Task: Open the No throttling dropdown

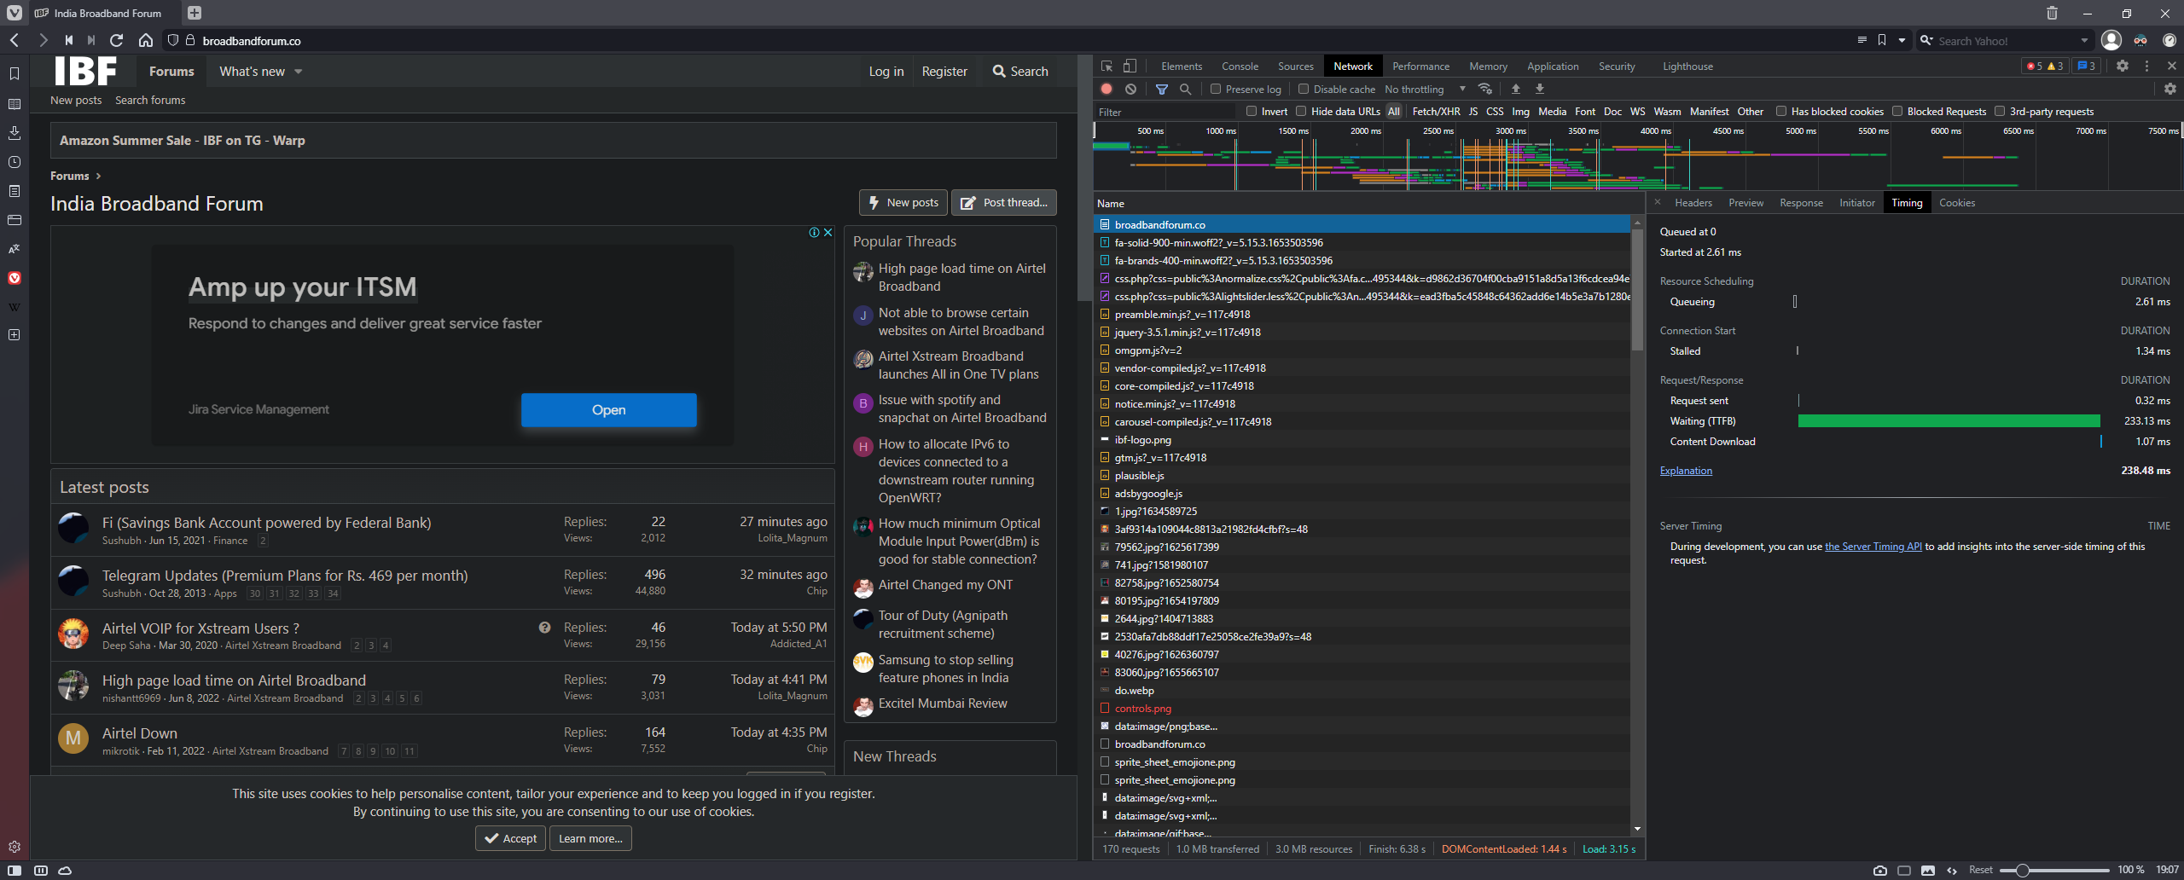Action: (x=1425, y=89)
